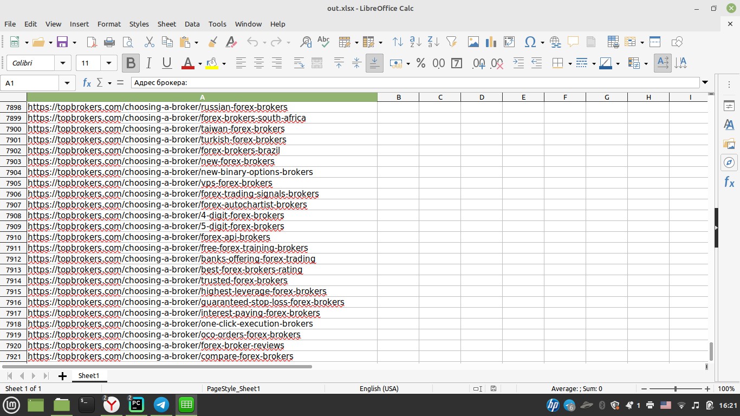Screen dimensions: 740x416
Task: Toggle print preview
Action: pos(128,42)
